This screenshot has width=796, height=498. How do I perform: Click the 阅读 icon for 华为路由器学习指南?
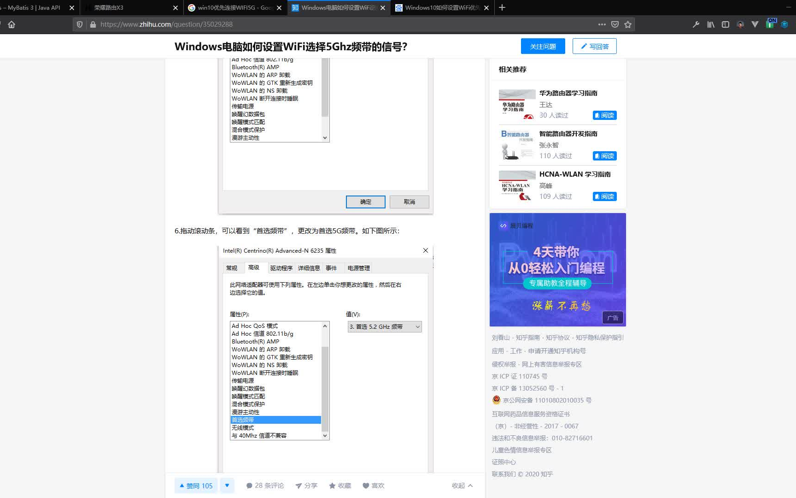point(604,115)
